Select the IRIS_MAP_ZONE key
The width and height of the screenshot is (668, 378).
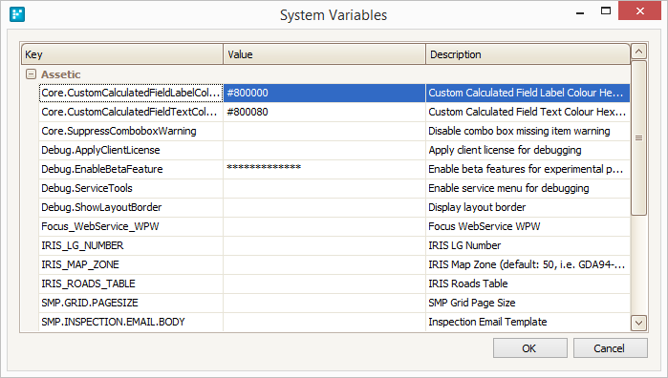[80, 264]
